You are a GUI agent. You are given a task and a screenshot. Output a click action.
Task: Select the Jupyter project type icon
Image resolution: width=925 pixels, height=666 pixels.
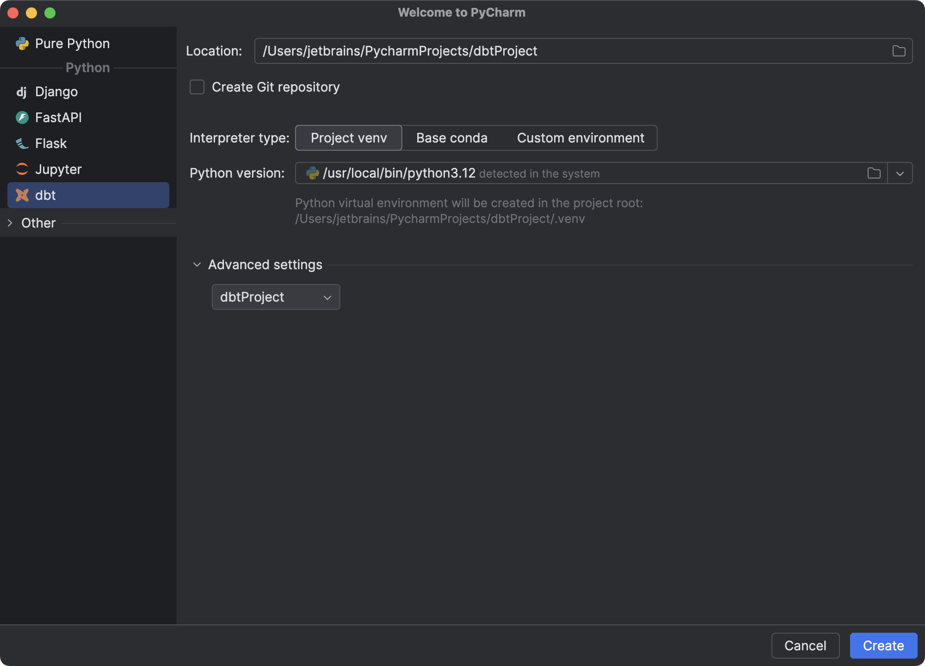click(x=22, y=169)
